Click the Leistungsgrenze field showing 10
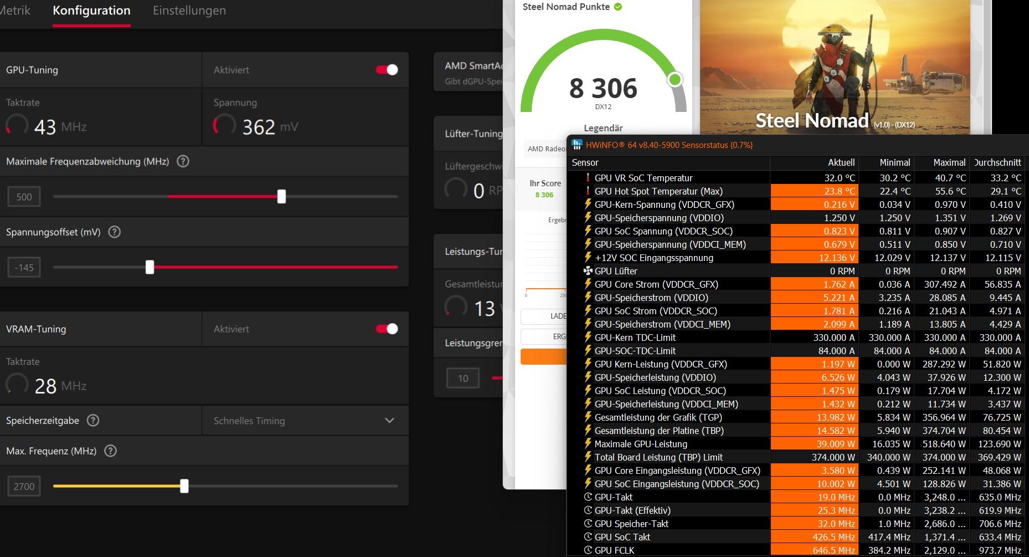This screenshot has height=557, width=1029. click(x=463, y=379)
